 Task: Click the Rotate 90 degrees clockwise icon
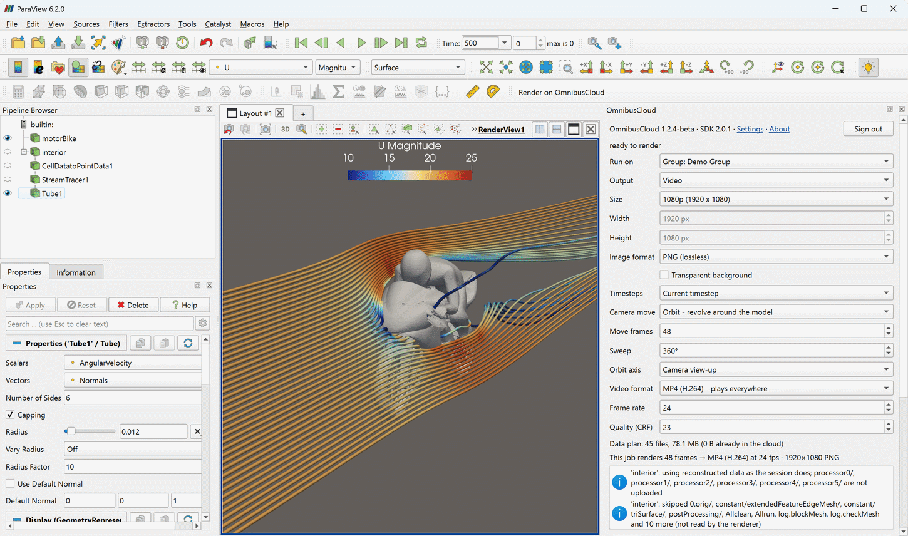727,67
